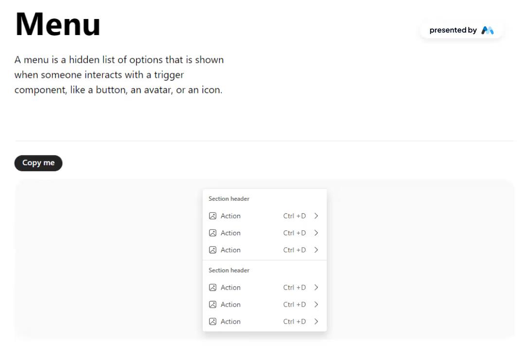Expand the chevron on the third Action item

tap(316, 249)
